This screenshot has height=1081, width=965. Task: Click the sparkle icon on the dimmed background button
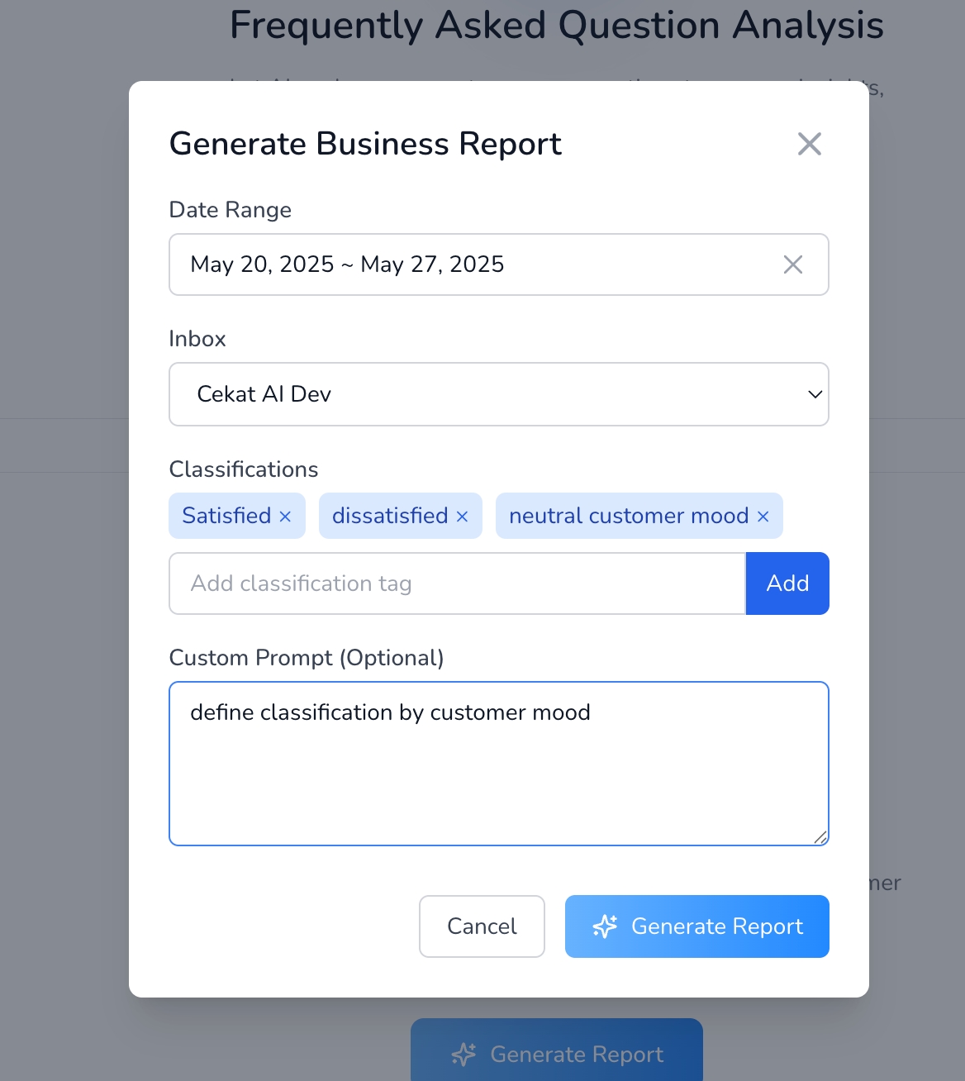[x=463, y=1055]
